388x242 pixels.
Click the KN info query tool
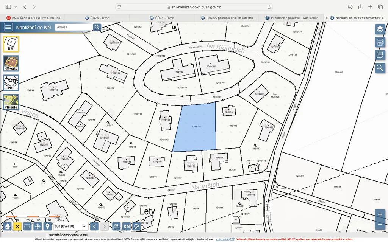click(x=127, y=226)
